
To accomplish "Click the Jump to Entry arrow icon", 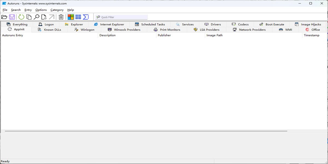I will [51, 17].
